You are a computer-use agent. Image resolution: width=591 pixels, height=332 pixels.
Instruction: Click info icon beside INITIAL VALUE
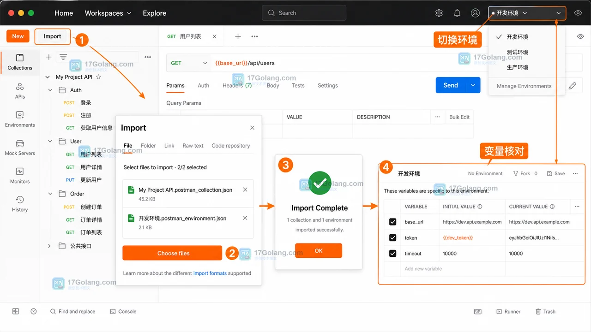pos(480,207)
